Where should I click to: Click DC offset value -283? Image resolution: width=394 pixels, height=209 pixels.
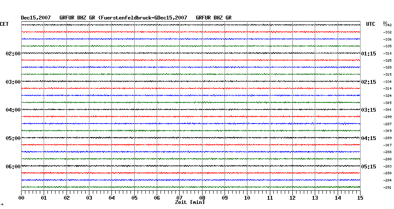(387, 166)
